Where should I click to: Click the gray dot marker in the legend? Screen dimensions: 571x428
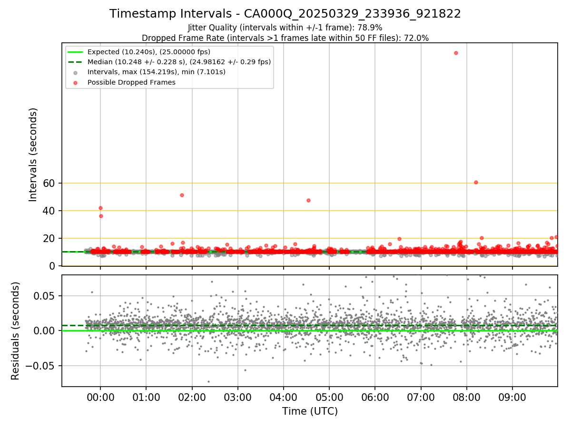[76, 73]
